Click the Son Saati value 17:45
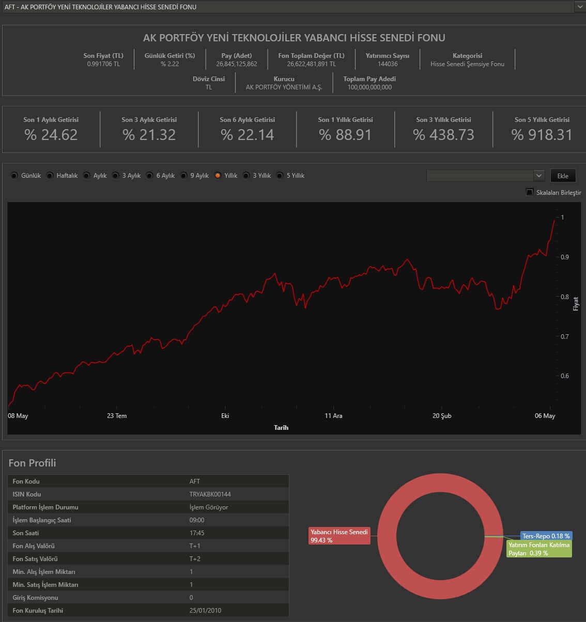586x622 pixels. 197,533
